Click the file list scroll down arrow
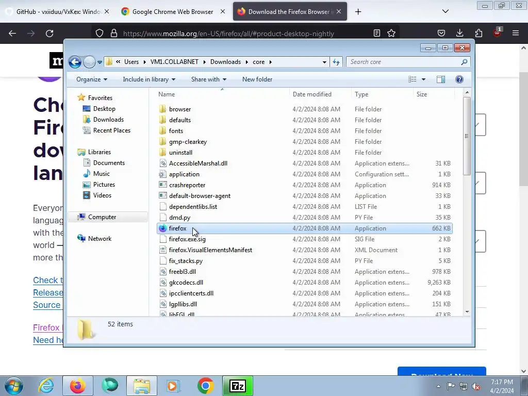Viewport: 528px width, 396px height. (x=467, y=312)
